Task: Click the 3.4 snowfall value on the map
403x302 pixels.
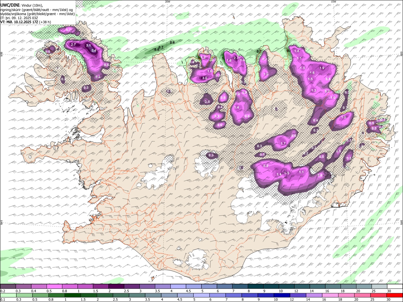Action: [x=94, y=50]
